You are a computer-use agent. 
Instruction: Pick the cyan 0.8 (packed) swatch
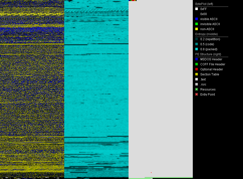pyautogui.click(x=197, y=49)
